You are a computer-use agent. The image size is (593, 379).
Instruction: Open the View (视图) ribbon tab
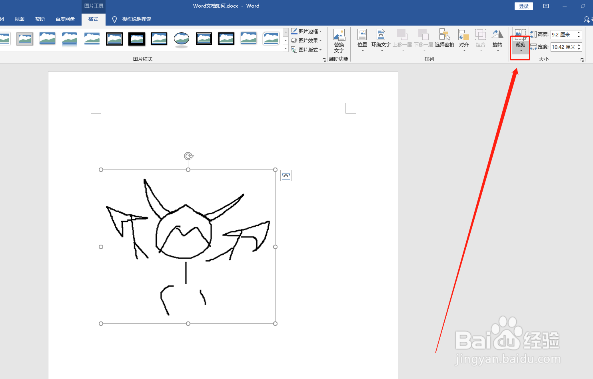click(x=20, y=19)
